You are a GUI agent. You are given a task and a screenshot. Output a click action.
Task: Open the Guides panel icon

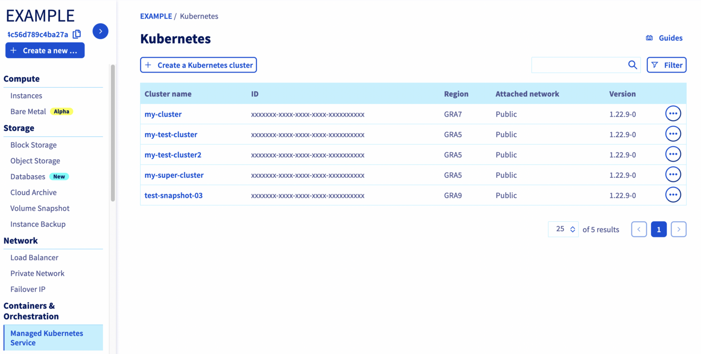click(649, 38)
